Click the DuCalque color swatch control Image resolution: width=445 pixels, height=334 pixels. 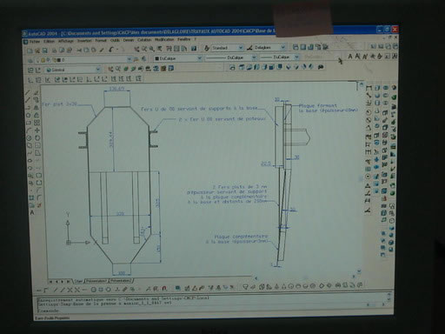pos(177,58)
